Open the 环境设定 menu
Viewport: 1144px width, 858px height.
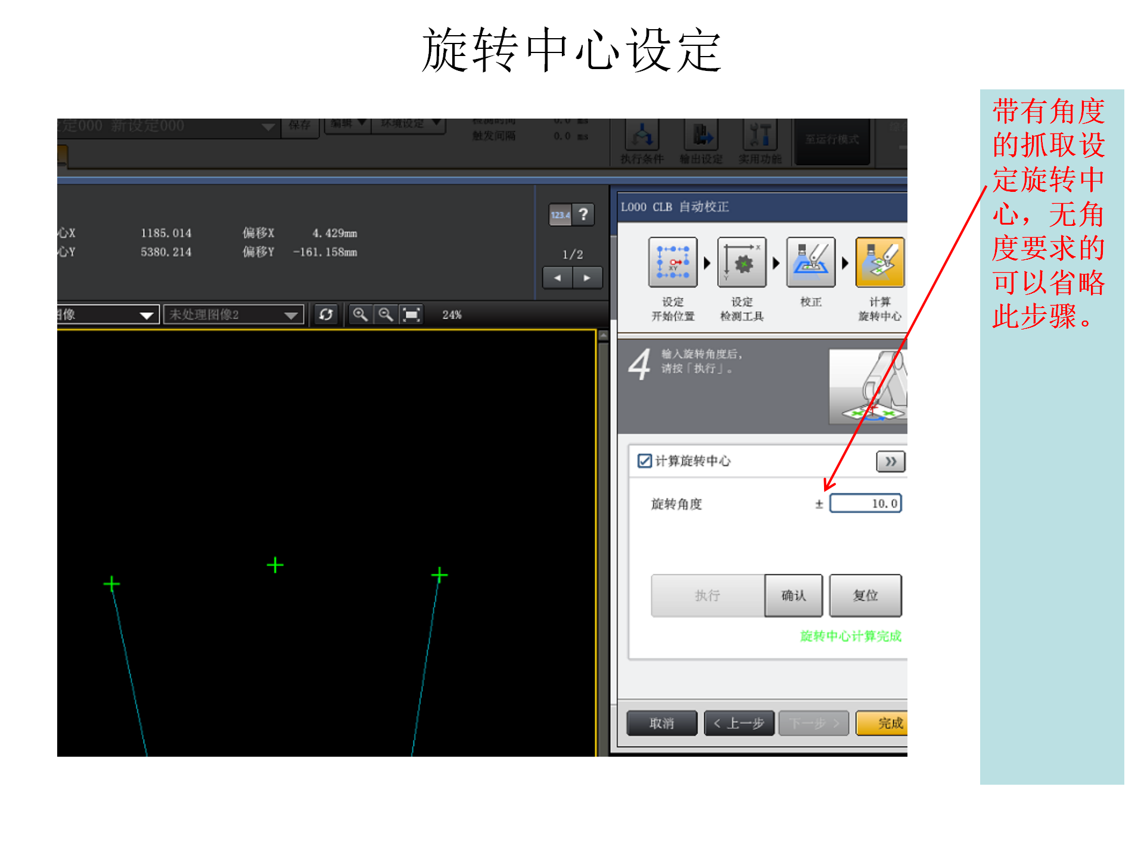tap(409, 125)
